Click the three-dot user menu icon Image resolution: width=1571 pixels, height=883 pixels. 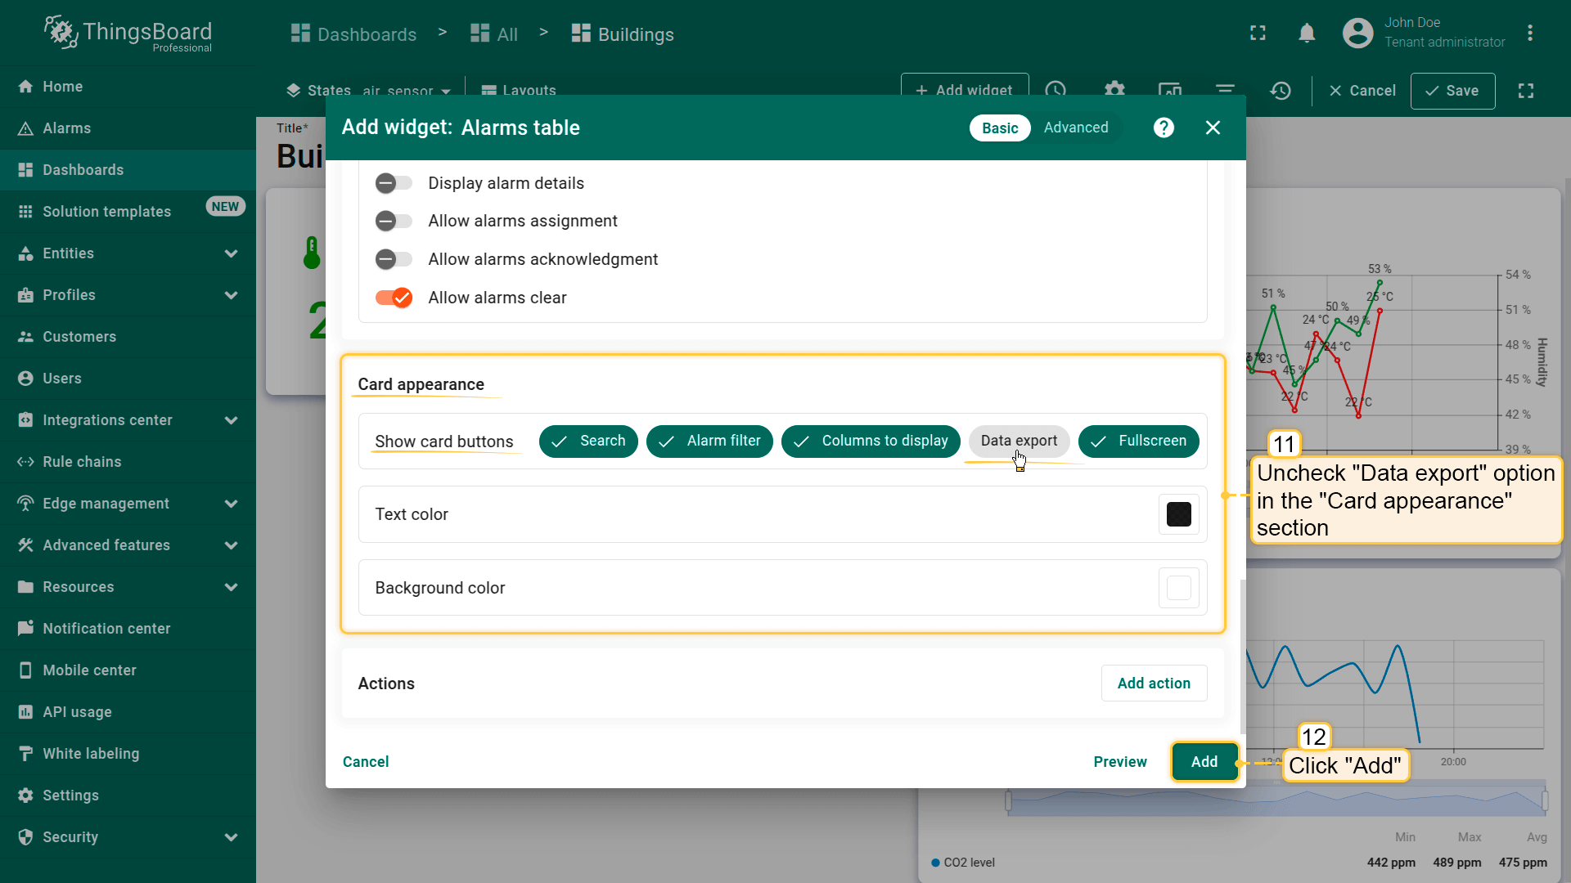click(x=1529, y=34)
